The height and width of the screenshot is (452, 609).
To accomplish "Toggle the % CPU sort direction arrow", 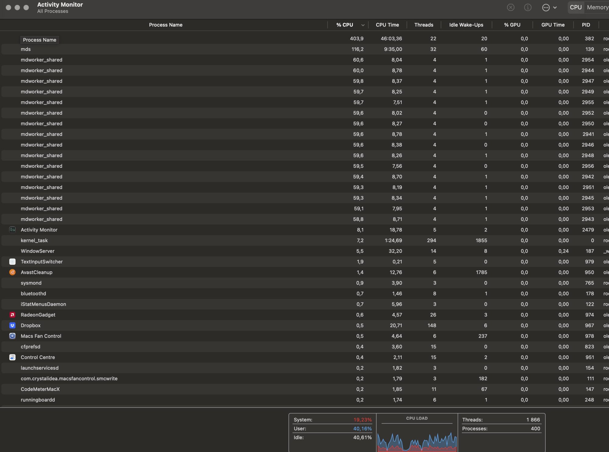I will tap(363, 25).
